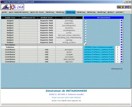Click the Publisher row 'fr' language field
Image resolution: width=132 pixels, height=107 pixels.
coord(118,47)
